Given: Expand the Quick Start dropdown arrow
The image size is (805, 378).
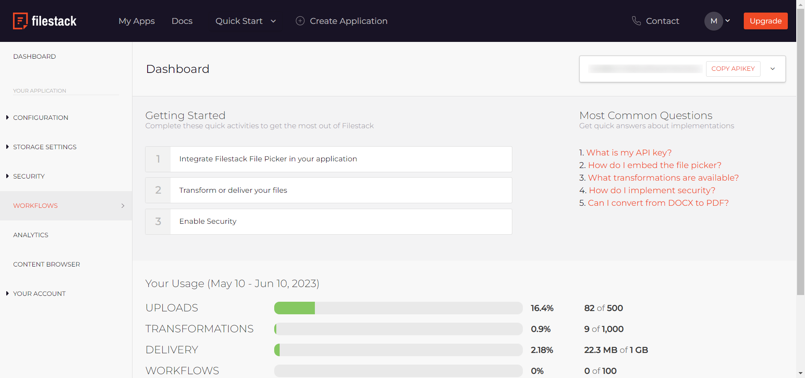Looking at the screenshot, I should click(x=273, y=21).
